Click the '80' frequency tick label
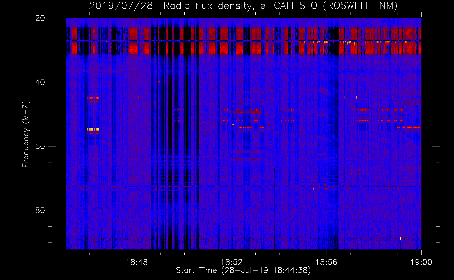This screenshot has width=454, height=280. tap(40, 210)
